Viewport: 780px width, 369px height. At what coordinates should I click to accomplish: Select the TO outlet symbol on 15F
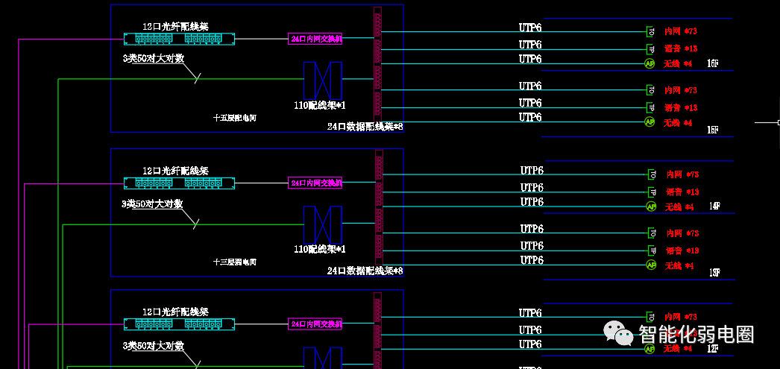point(651,90)
